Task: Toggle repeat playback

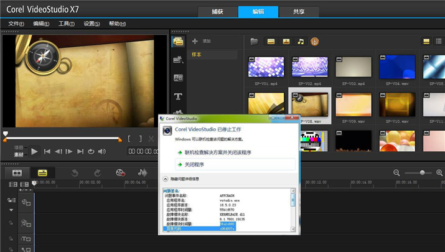Action: 91,152
